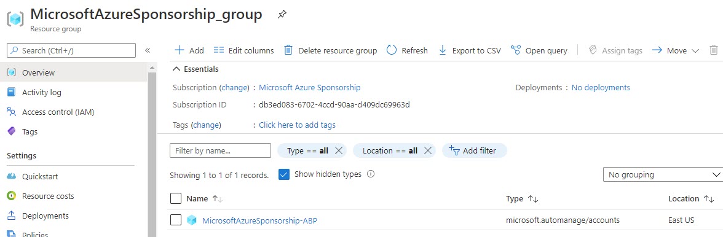
Task: Click the resource group cube icon
Action: click(x=15, y=19)
